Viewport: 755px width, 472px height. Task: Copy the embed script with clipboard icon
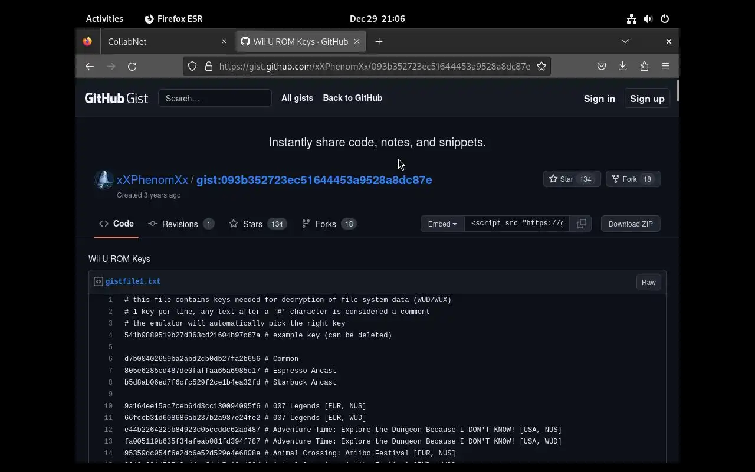point(581,224)
